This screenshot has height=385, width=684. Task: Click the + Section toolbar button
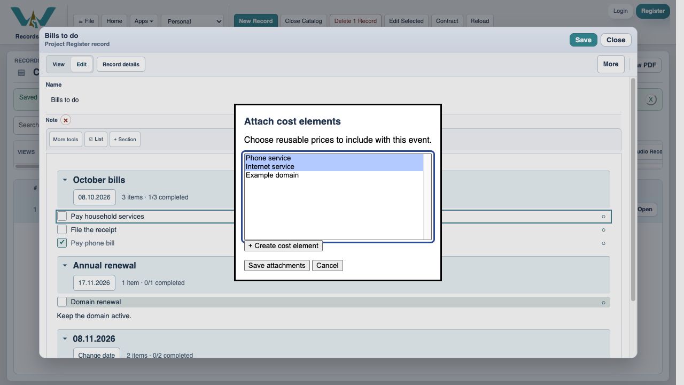125,140
